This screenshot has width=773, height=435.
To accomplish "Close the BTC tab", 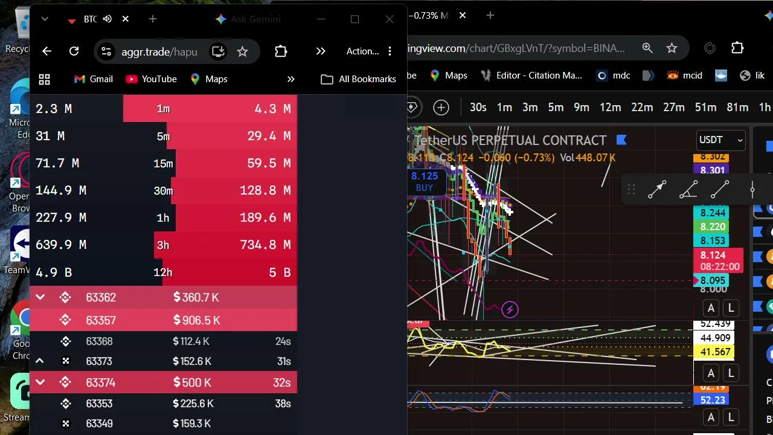I will click(126, 19).
